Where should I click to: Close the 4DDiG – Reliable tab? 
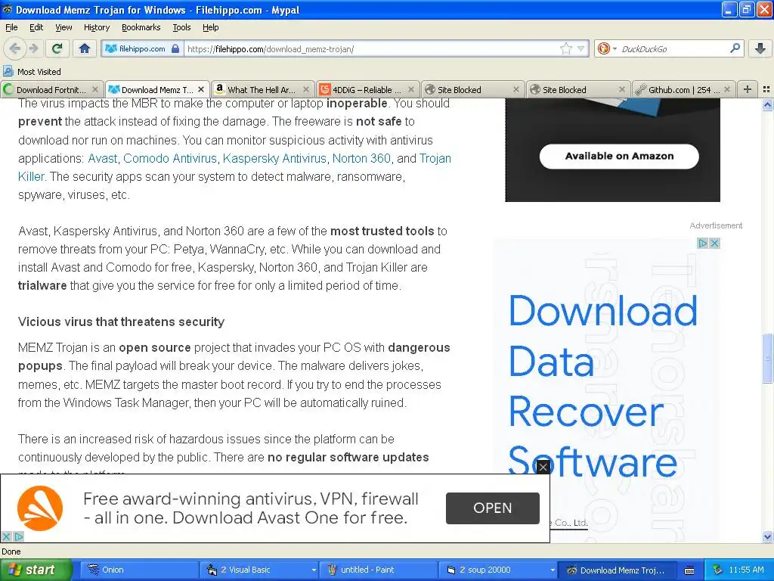pyautogui.click(x=411, y=89)
